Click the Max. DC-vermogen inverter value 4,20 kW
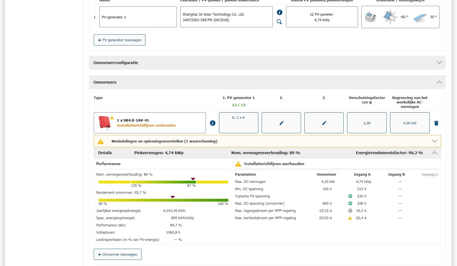Image resolution: width=457 pixels, height=266 pixels. pyautogui.click(x=328, y=182)
